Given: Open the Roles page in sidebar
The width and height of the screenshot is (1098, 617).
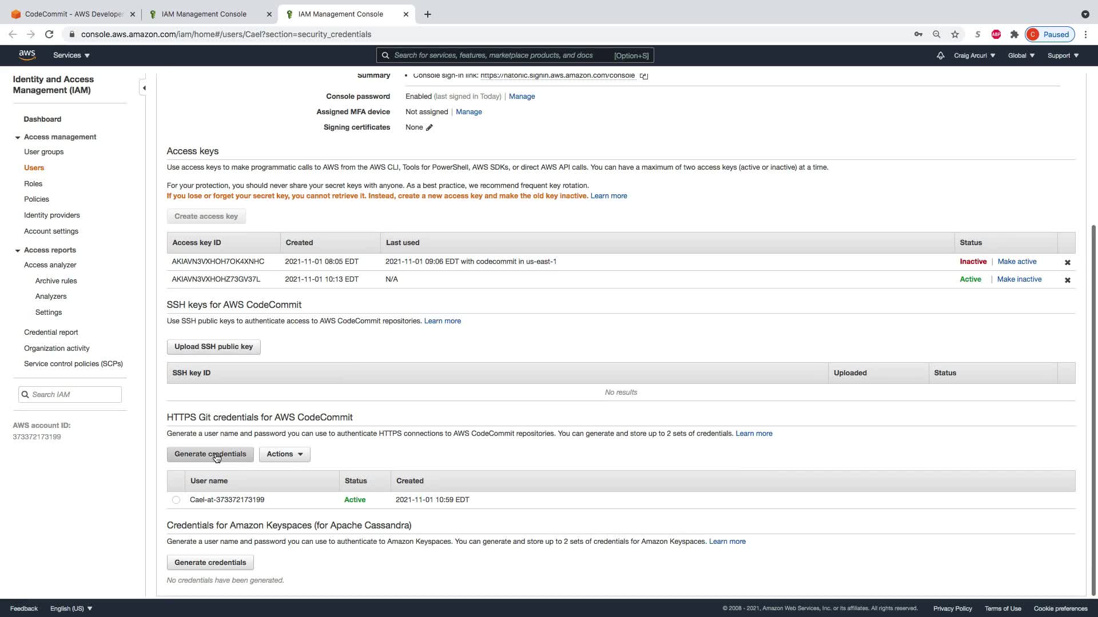Looking at the screenshot, I should tap(33, 184).
